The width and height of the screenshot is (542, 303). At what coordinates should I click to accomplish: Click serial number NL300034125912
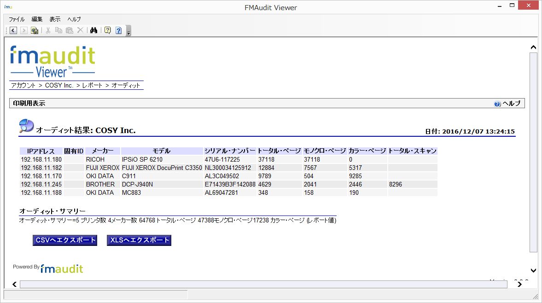(x=228, y=168)
